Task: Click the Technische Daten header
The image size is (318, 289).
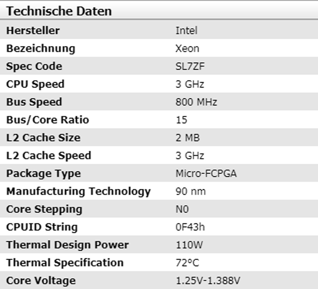Action: 59,11
